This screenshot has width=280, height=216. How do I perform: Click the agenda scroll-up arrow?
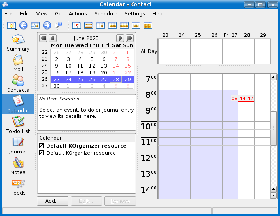pyautogui.click(x=273, y=77)
